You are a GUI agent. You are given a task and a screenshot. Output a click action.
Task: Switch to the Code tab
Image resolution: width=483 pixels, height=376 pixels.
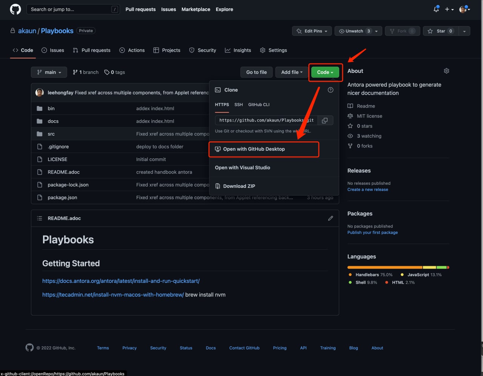pos(23,50)
